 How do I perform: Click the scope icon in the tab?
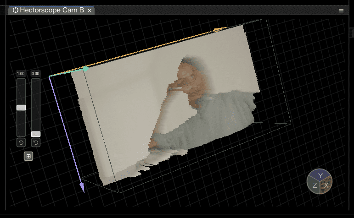[x=16, y=10]
